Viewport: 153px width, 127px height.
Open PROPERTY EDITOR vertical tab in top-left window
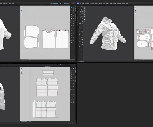[76, 17]
